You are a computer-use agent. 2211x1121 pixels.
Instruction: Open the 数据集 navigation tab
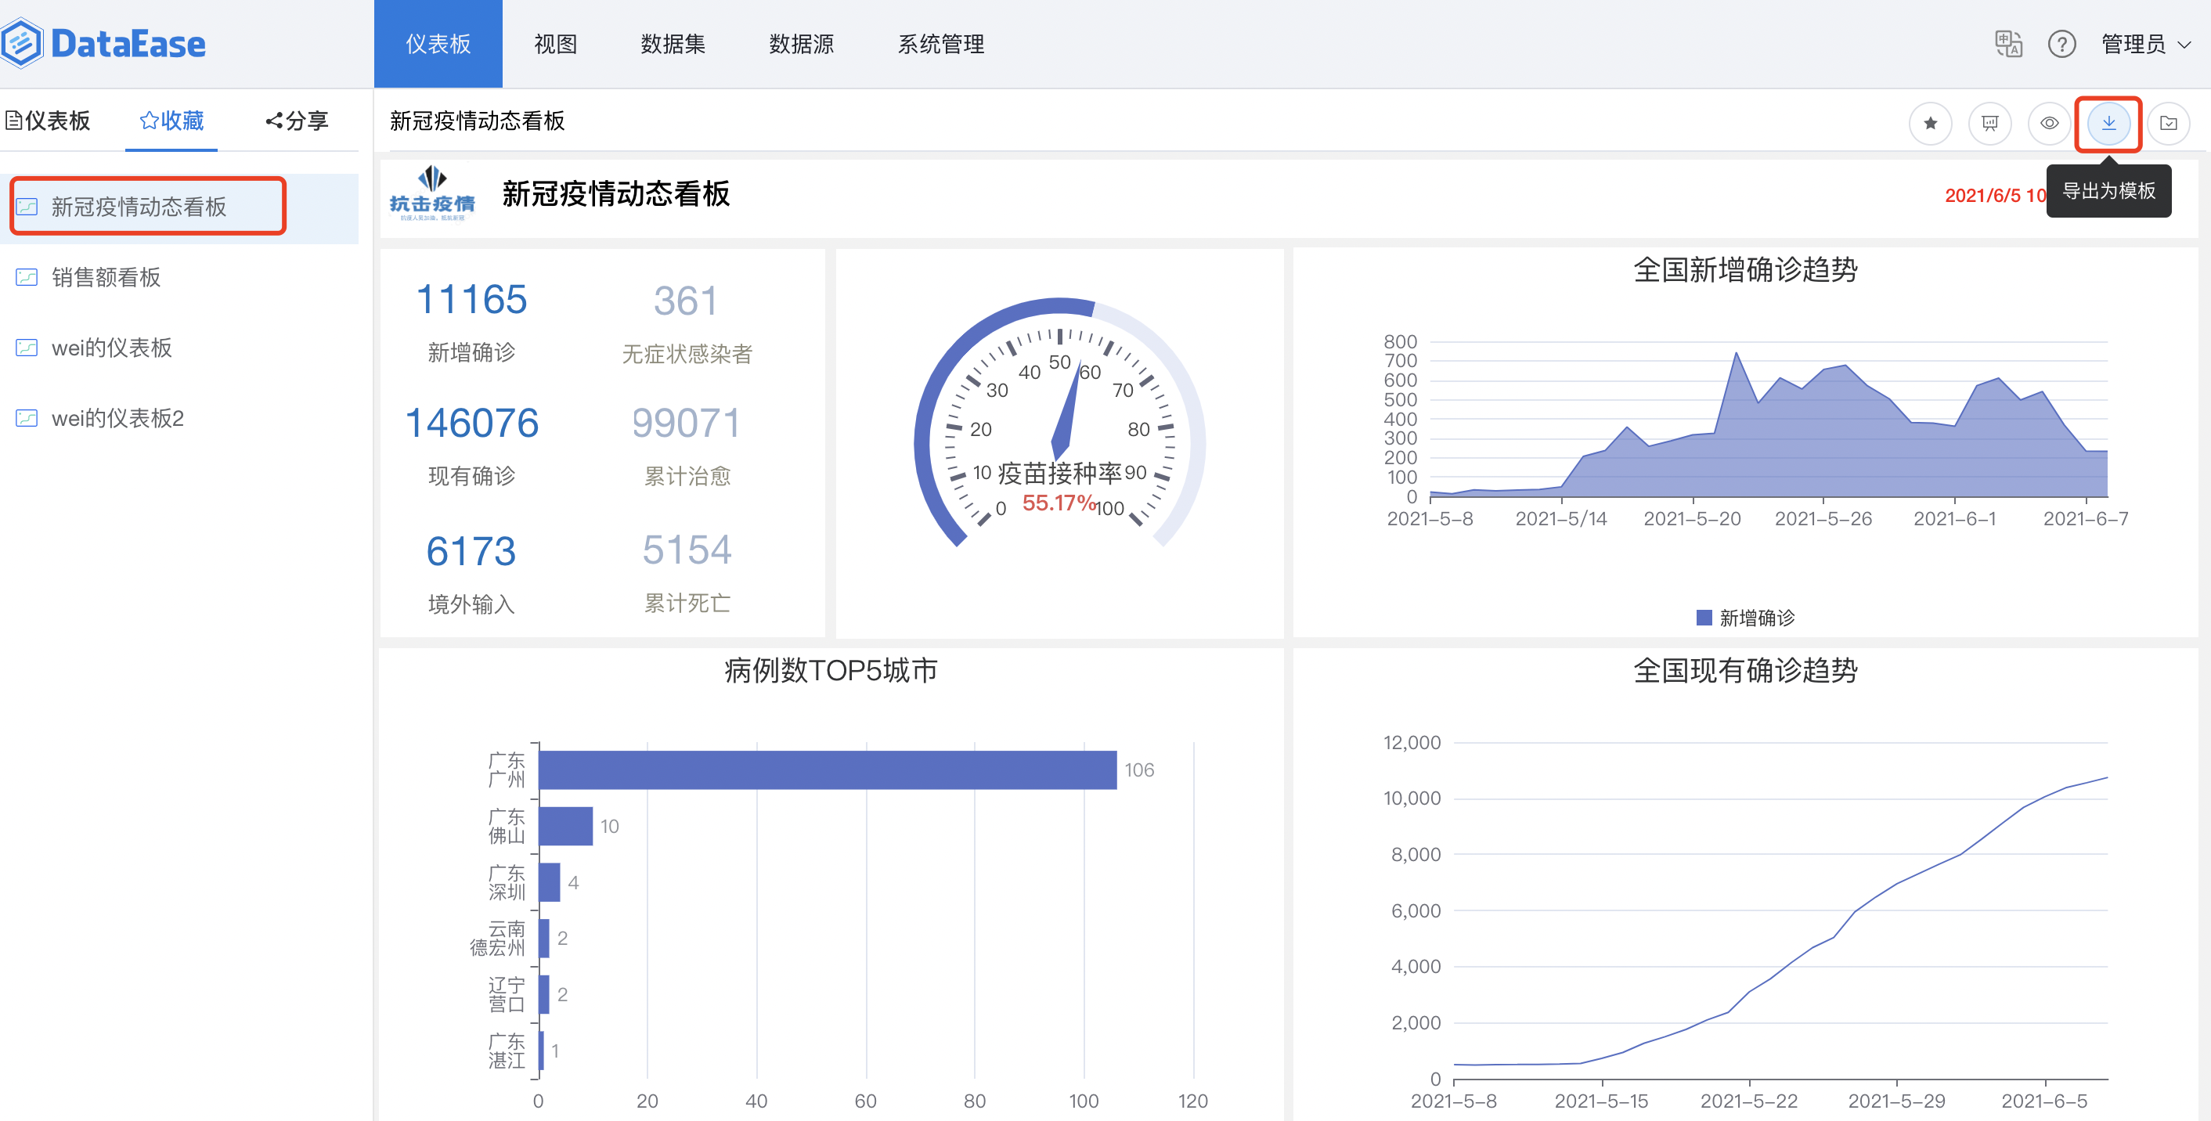coord(673,44)
